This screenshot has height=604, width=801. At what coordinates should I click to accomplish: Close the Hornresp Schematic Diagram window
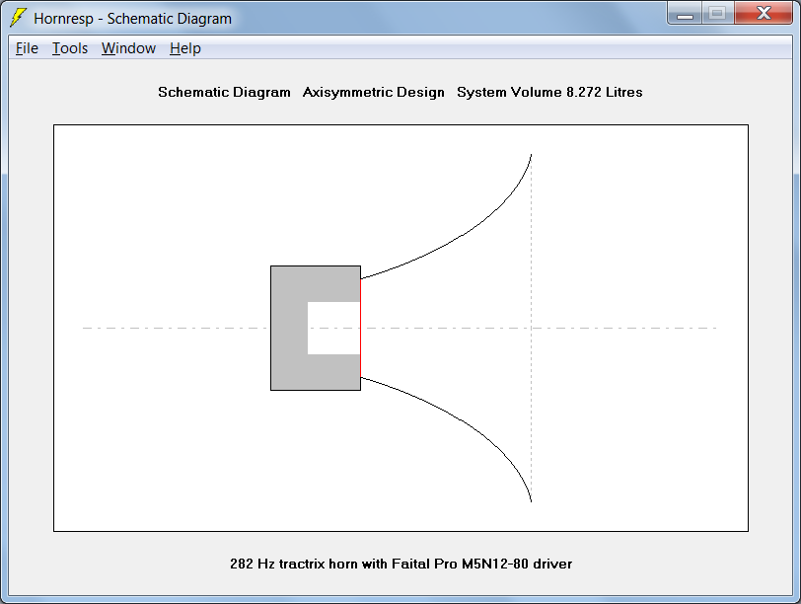coord(764,13)
